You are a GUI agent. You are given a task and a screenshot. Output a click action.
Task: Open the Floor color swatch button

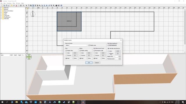[x=75, y=53]
